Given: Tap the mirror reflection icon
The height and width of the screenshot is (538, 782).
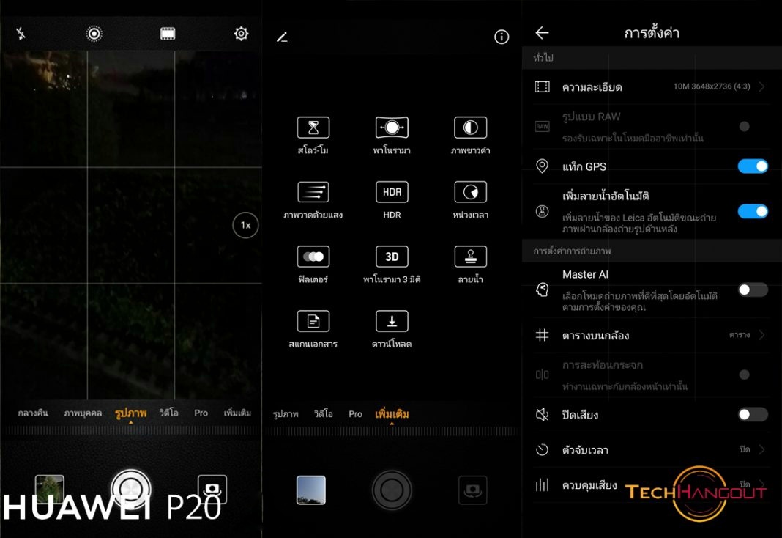Looking at the screenshot, I should click(542, 375).
